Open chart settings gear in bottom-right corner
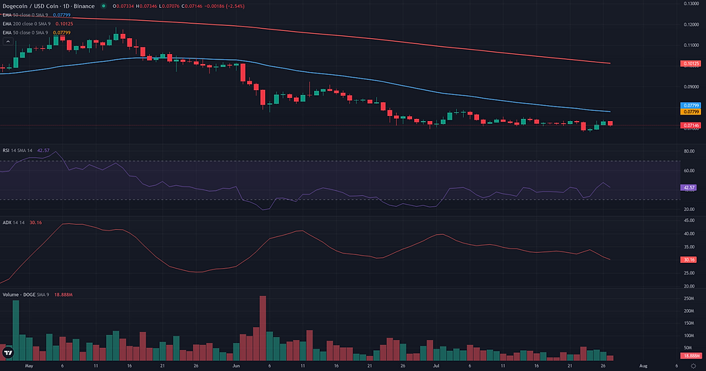The image size is (706, 371). (x=693, y=366)
